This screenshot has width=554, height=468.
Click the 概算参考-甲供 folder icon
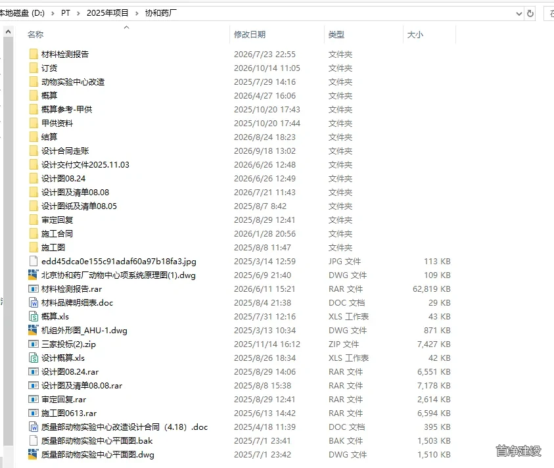click(x=34, y=109)
